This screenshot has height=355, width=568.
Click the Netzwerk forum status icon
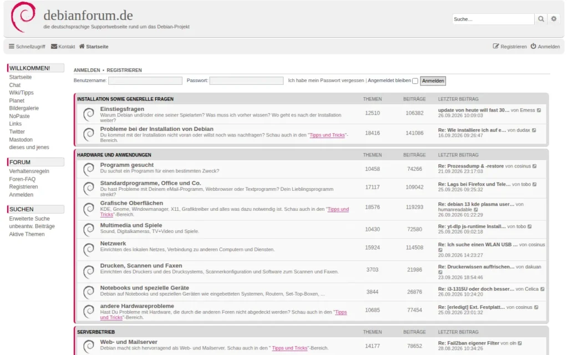pyautogui.click(x=89, y=249)
